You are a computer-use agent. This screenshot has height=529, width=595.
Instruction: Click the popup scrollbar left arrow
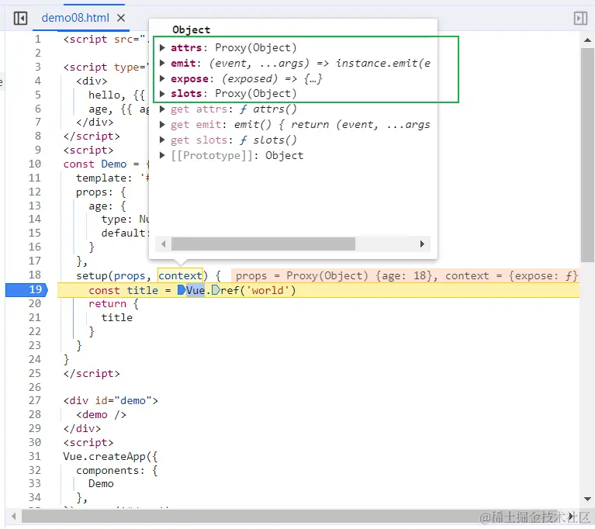point(164,244)
